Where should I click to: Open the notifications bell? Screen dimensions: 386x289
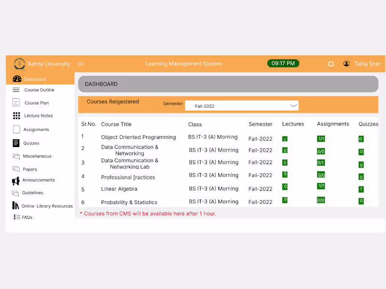331,64
